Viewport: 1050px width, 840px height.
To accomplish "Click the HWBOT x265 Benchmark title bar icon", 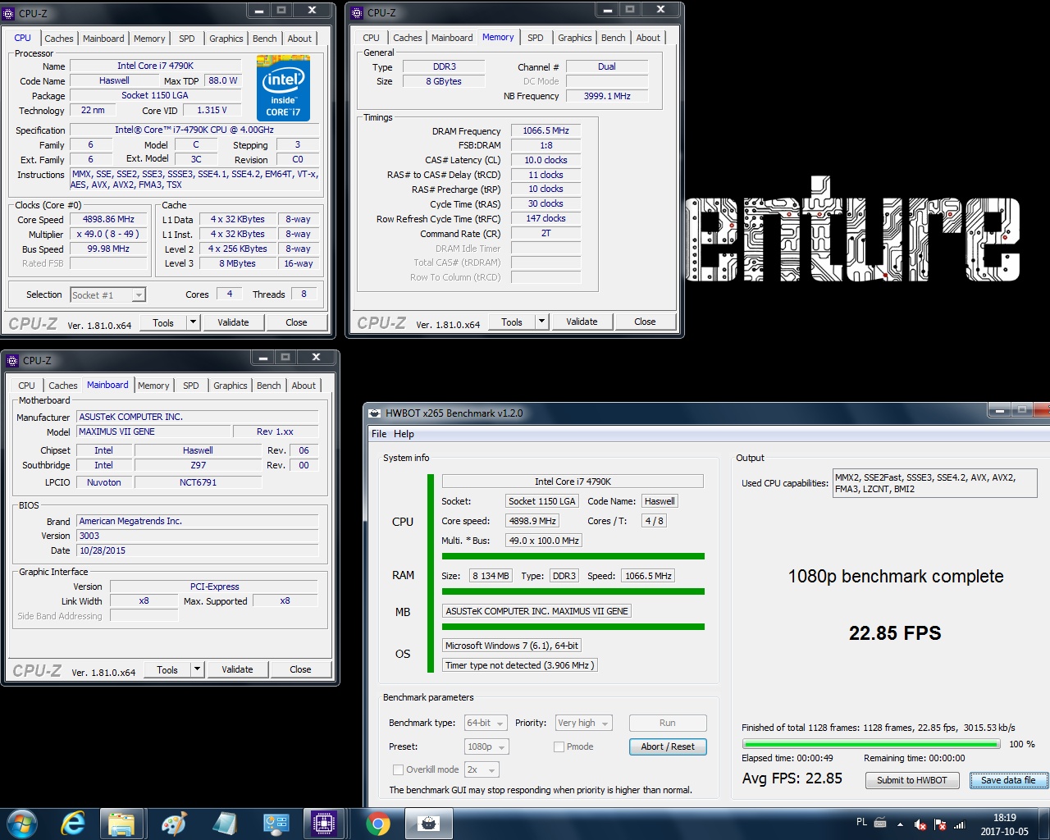I will tap(375, 413).
